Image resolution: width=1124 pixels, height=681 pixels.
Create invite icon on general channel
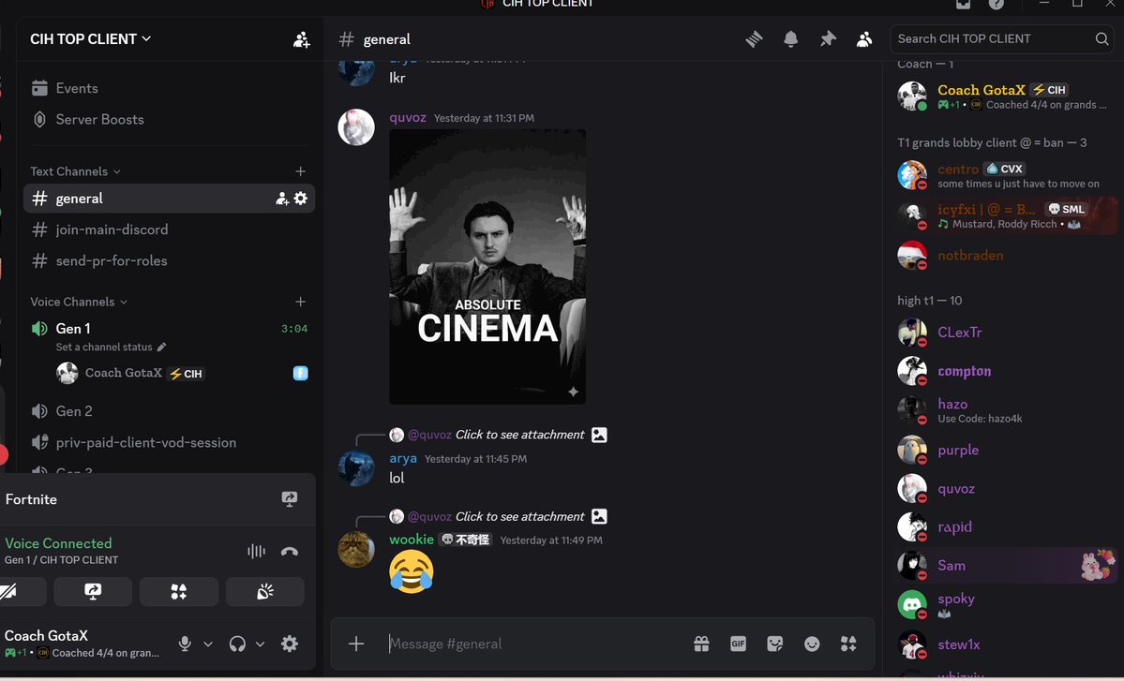pos(282,199)
